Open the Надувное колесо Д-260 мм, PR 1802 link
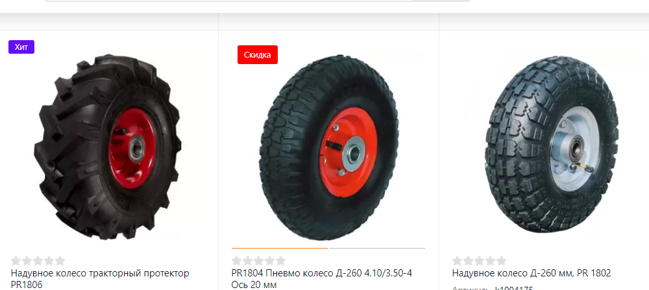Image resolution: width=649 pixels, height=290 pixels. (x=532, y=273)
